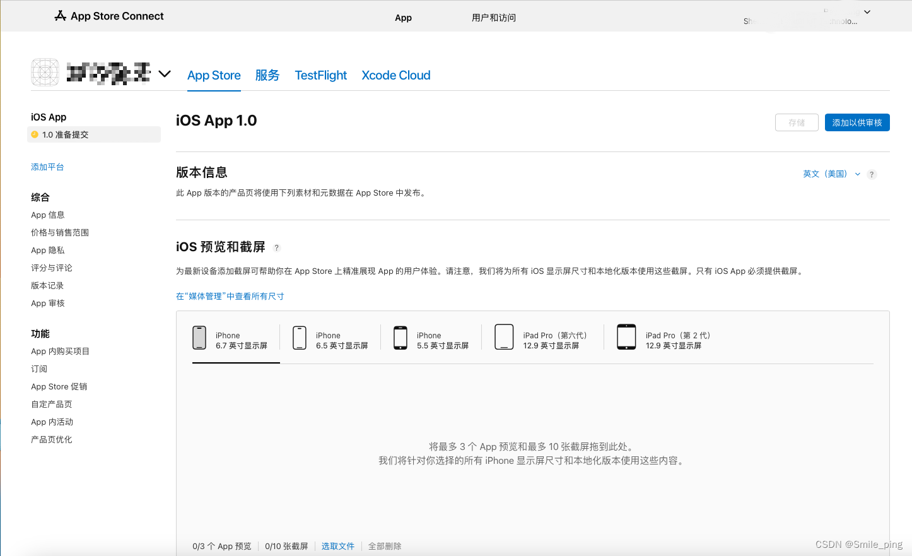Switch to the Xcode Cloud tab
Screen dimensions: 912x556
(x=396, y=75)
